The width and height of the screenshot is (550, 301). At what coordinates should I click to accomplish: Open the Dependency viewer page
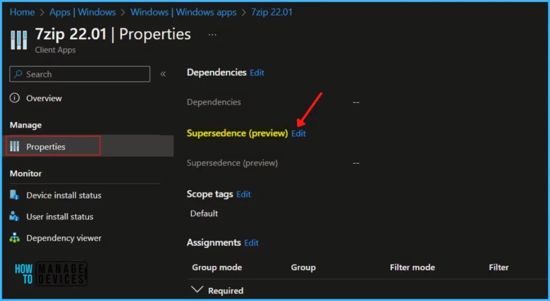[64, 238]
